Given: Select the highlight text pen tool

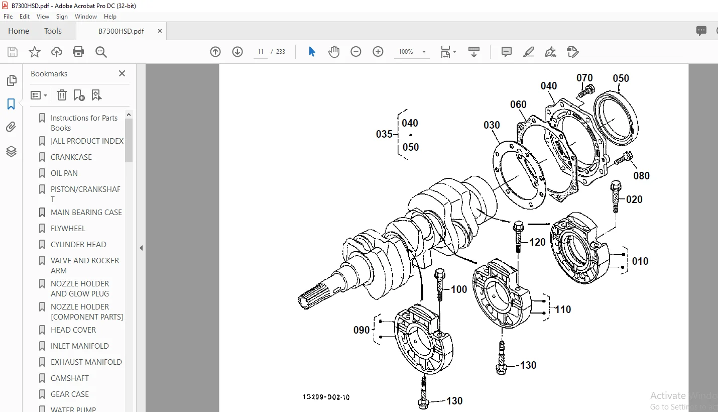Looking at the screenshot, I should tap(528, 52).
